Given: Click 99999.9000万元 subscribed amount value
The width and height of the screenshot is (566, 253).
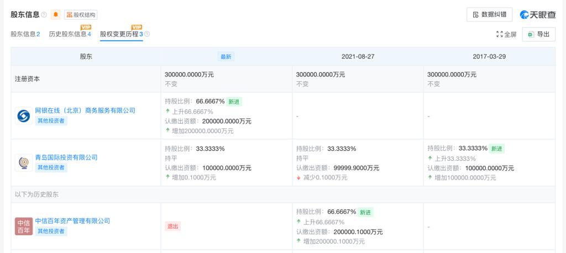Looking at the screenshot, I should pyautogui.click(x=357, y=168).
